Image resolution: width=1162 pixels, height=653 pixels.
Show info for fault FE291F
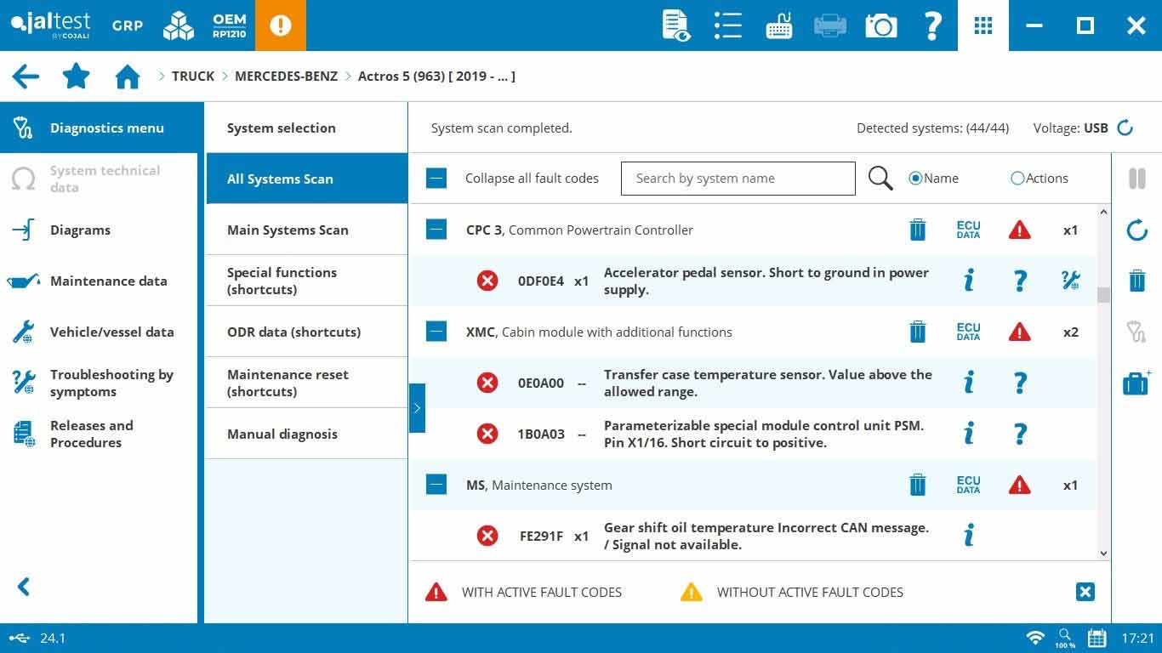click(x=968, y=536)
